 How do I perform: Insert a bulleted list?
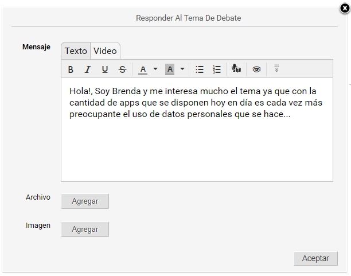click(200, 69)
